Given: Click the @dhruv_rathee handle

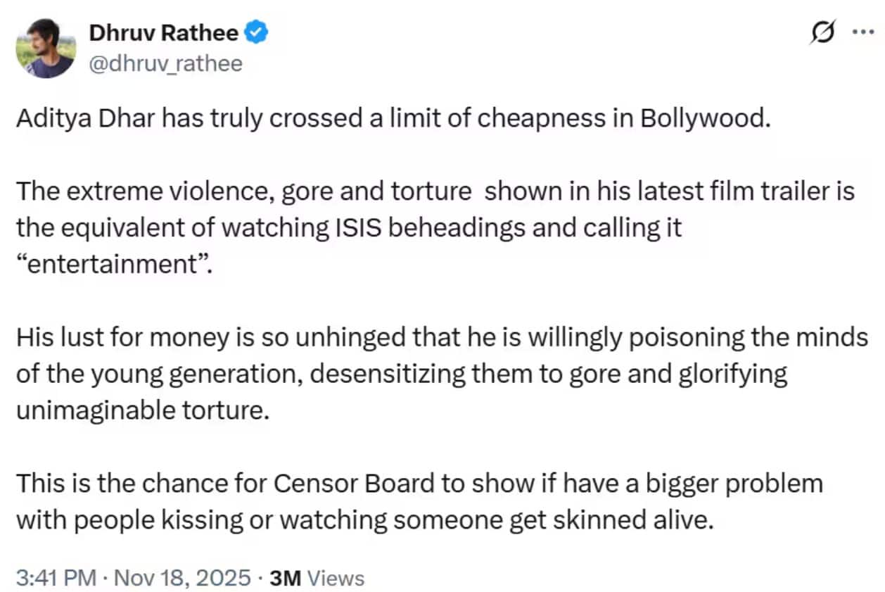Looking at the screenshot, I should tap(165, 64).
